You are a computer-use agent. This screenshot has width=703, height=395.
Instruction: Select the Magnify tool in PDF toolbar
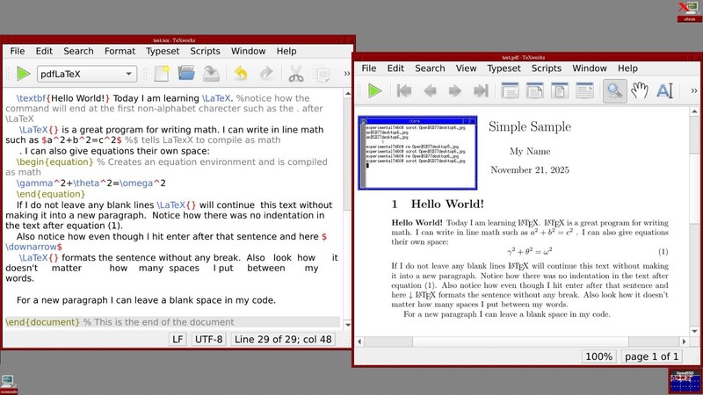pos(614,91)
